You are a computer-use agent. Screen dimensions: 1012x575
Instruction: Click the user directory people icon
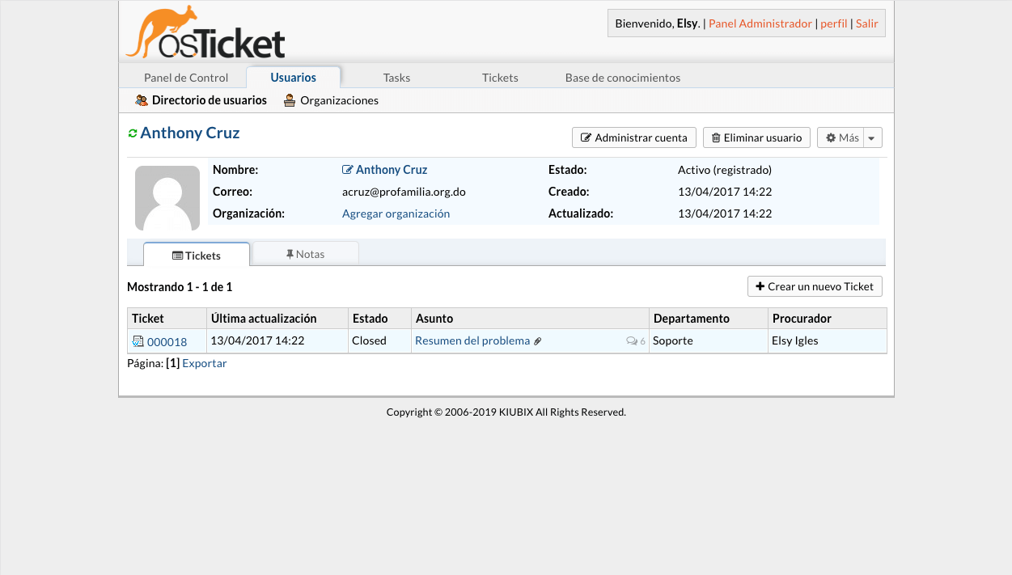[x=142, y=100]
